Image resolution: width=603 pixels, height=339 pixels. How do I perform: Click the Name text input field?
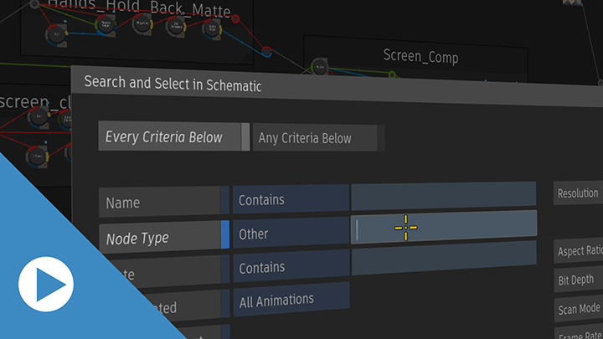click(443, 195)
